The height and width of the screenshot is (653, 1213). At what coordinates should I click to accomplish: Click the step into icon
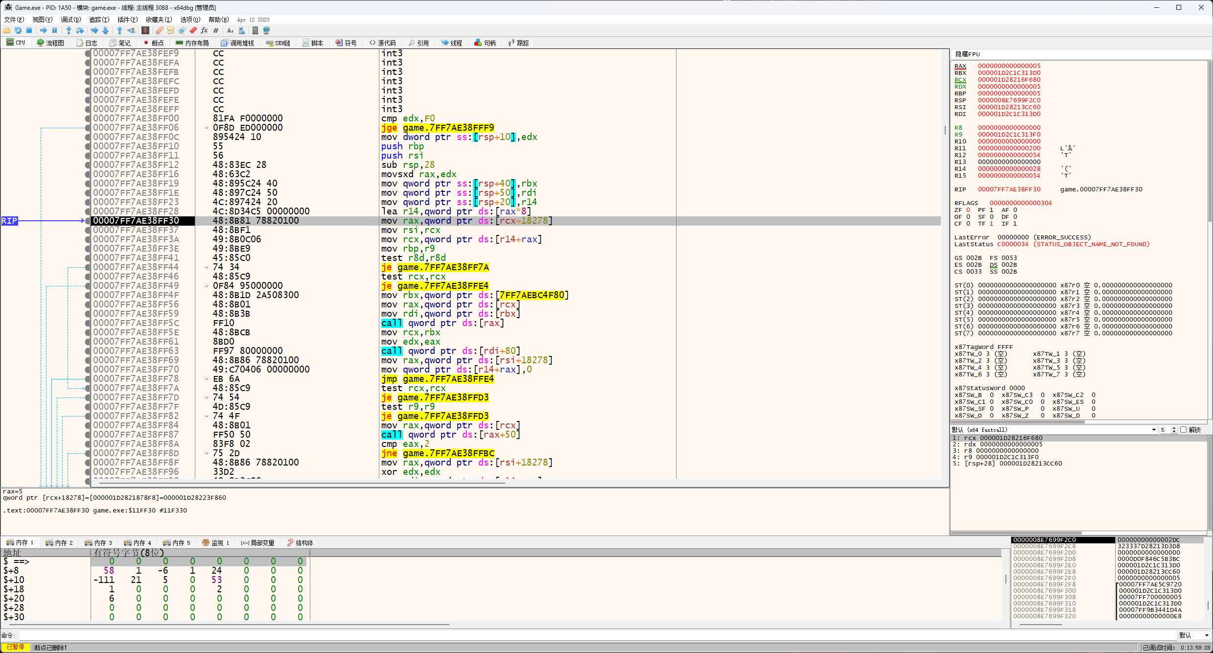pos(69,30)
